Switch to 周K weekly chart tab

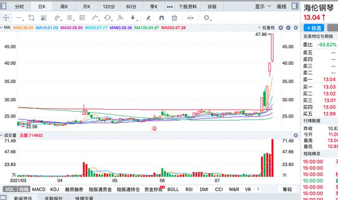coord(64,7)
